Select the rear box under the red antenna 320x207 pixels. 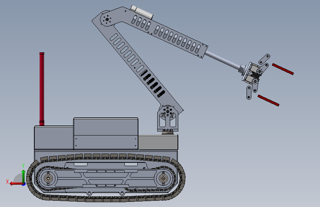pos(54,138)
